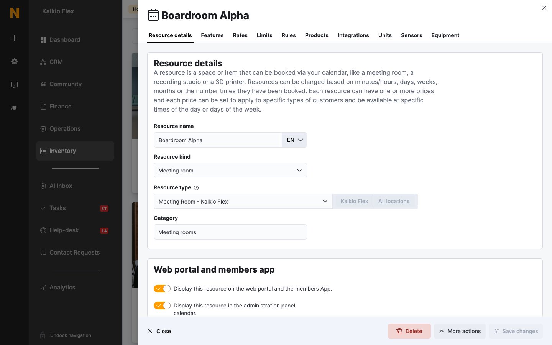Click the Category input field
552x345 pixels.
[230, 232]
